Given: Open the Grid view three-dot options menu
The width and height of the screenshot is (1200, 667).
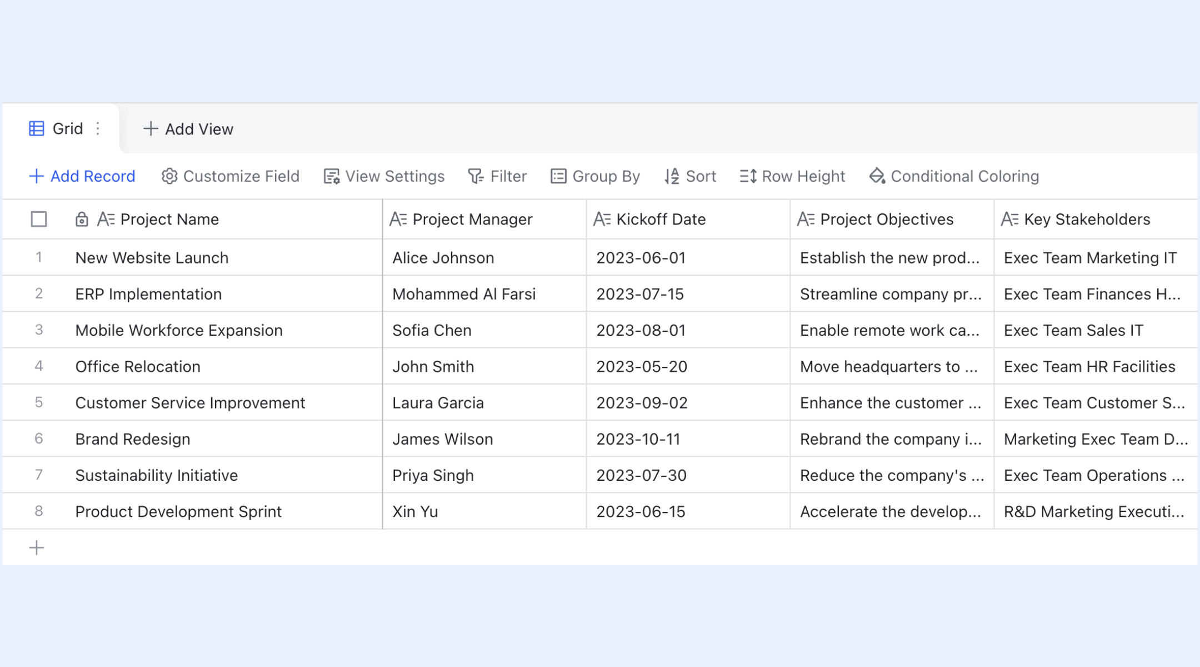Looking at the screenshot, I should click(x=98, y=129).
